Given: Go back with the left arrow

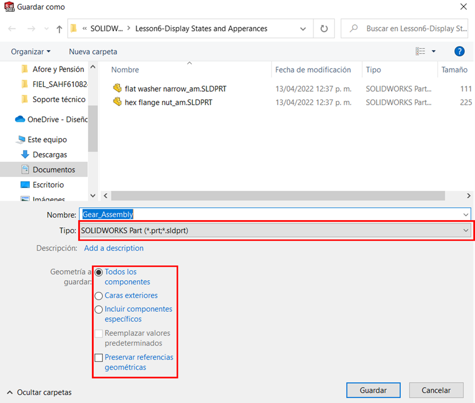Looking at the screenshot, I should (x=12, y=29).
